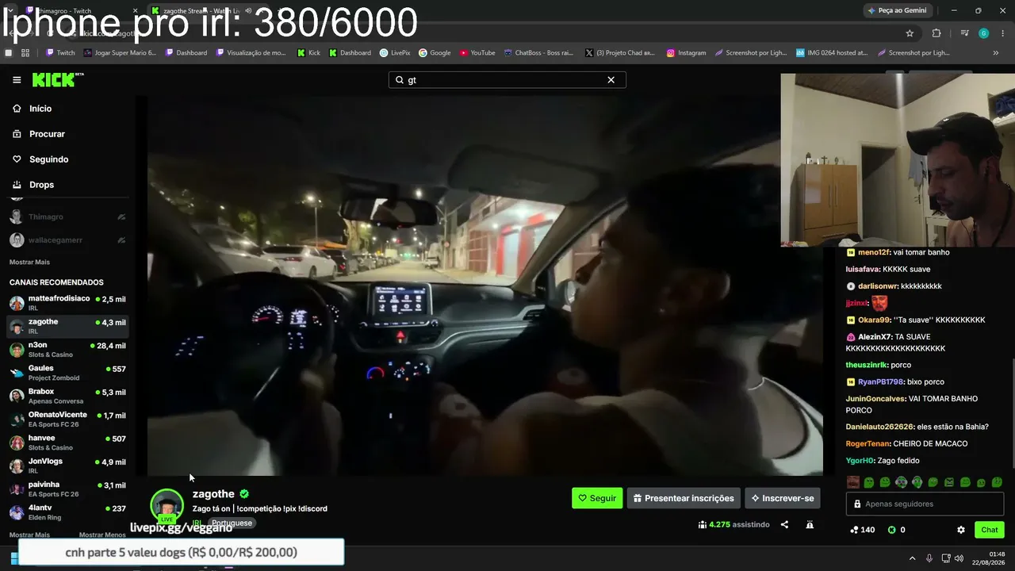Open paivinha recommended channel
1015x571 pixels.
pos(67,489)
